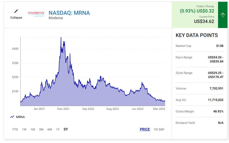Click the Mar 2025 axis label

(159, 109)
